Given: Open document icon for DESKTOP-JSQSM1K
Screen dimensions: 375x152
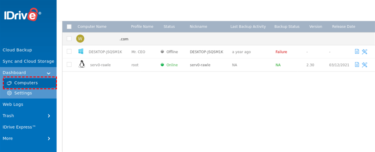Looking at the screenshot, I should click(357, 52).
